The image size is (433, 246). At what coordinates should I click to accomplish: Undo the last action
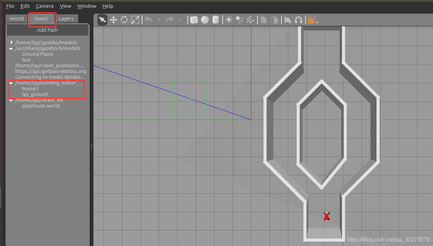(x=149, y=20)
